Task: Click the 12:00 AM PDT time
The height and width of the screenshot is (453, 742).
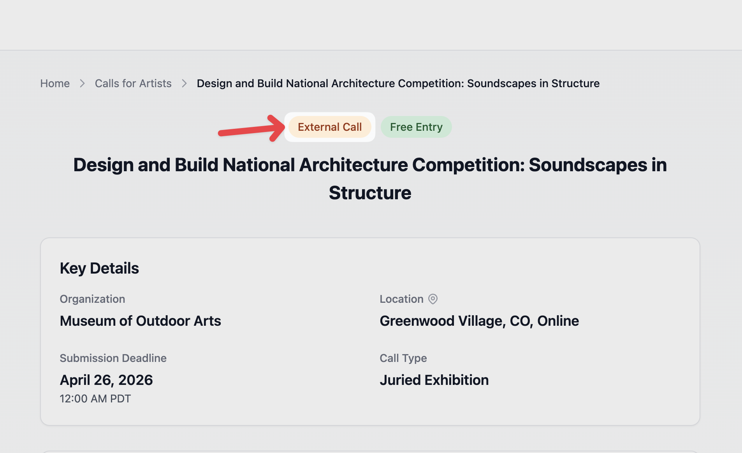Action: [95, 399]
